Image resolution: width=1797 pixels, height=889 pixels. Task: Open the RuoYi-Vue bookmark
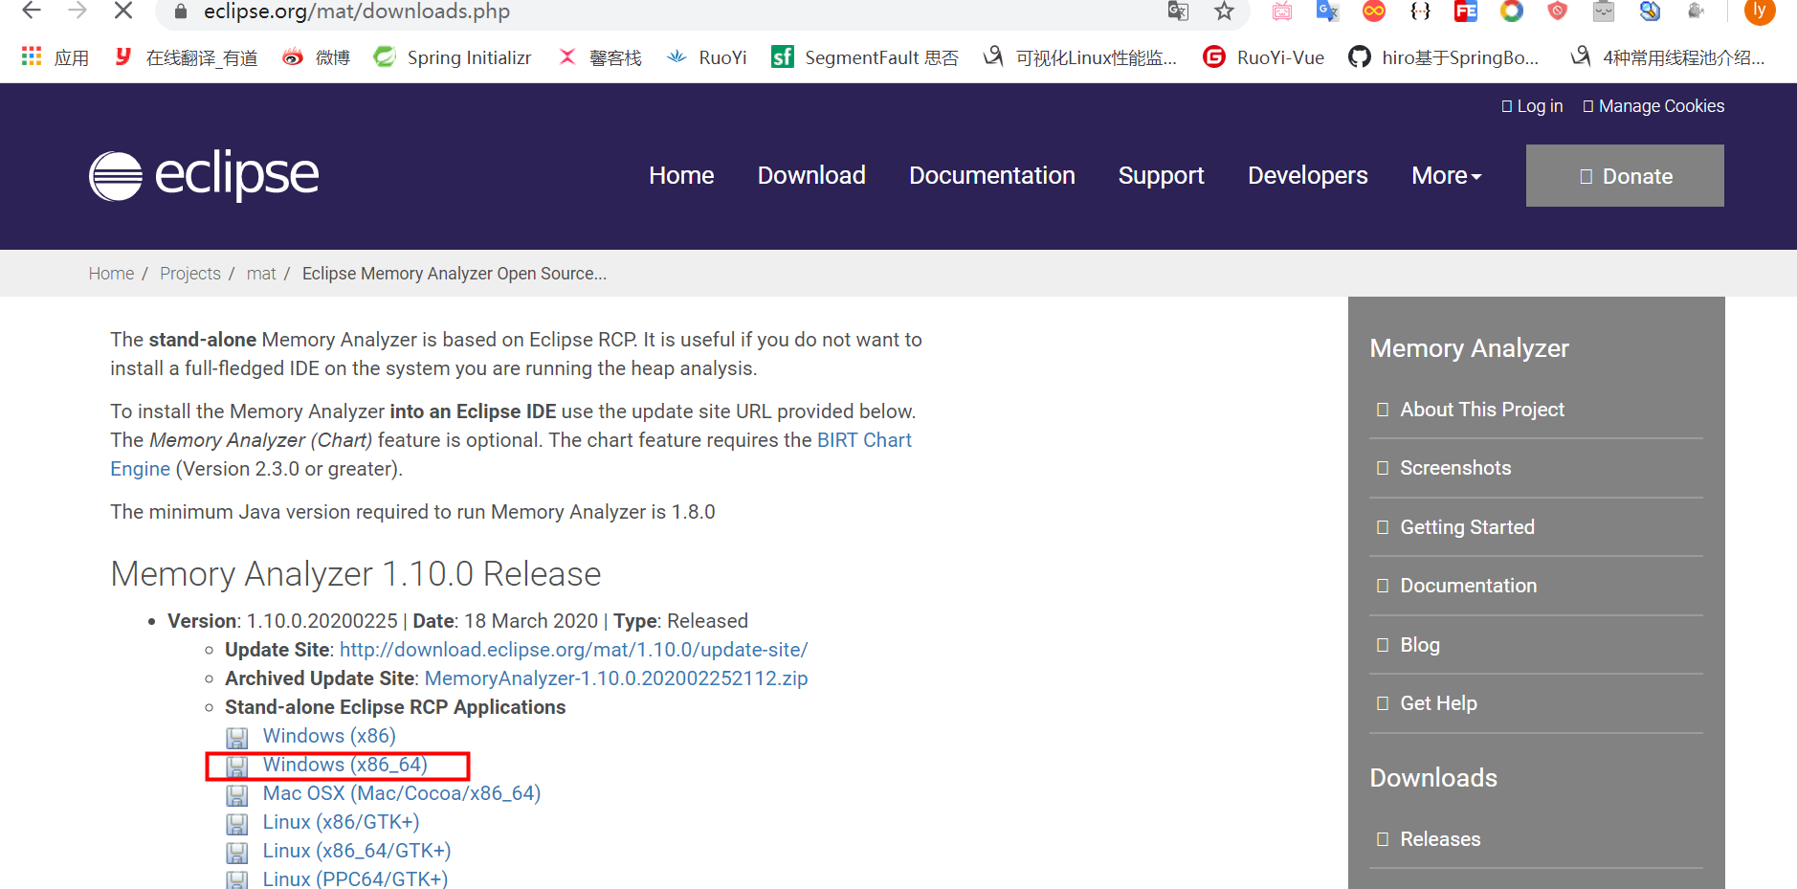pyautogui.click(x=1264, y=57)
